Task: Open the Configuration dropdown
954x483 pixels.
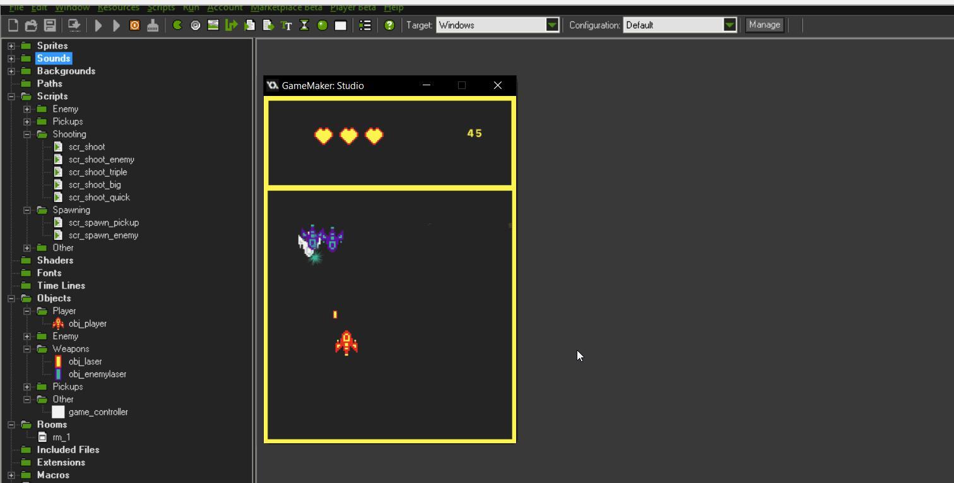Action: [729, 25]
